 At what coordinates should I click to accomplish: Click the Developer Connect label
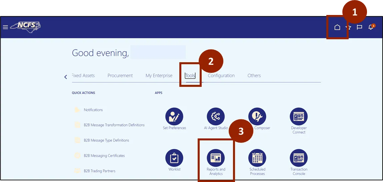pos(299,130)
